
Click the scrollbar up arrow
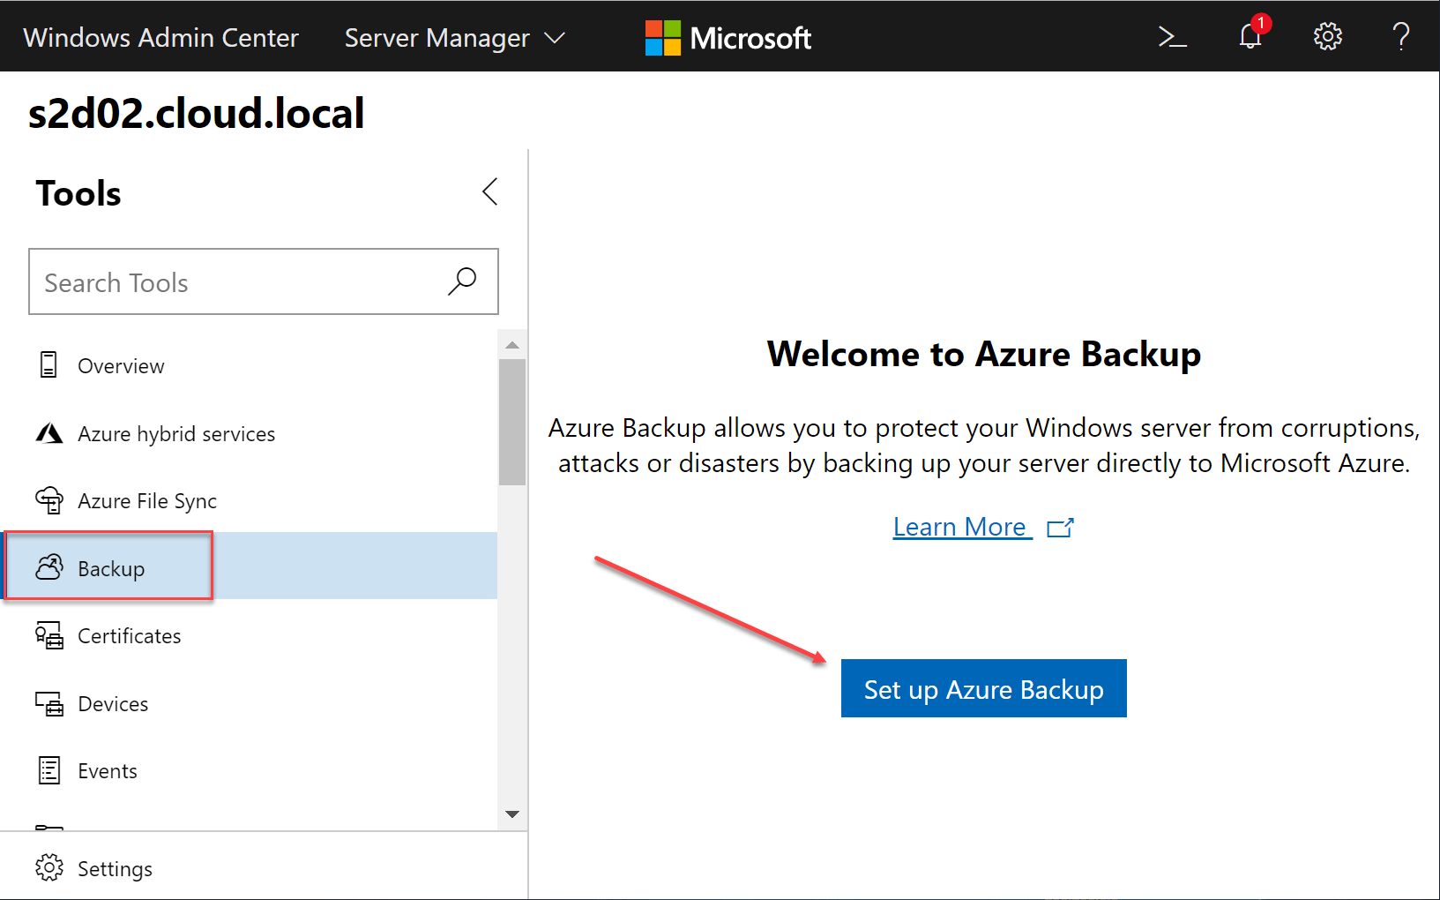[512, 344]
